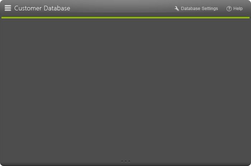Click the middle dot of bottom grip

pos(126,161)
